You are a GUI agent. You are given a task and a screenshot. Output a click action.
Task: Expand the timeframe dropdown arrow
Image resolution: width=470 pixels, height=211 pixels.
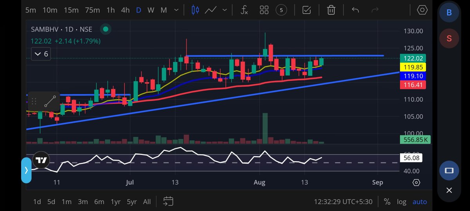tap(177, 10)
